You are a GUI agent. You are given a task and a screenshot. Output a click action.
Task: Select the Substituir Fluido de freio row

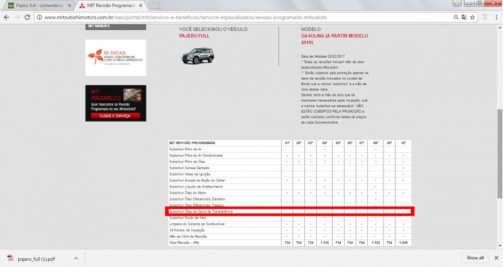(290, 217)
